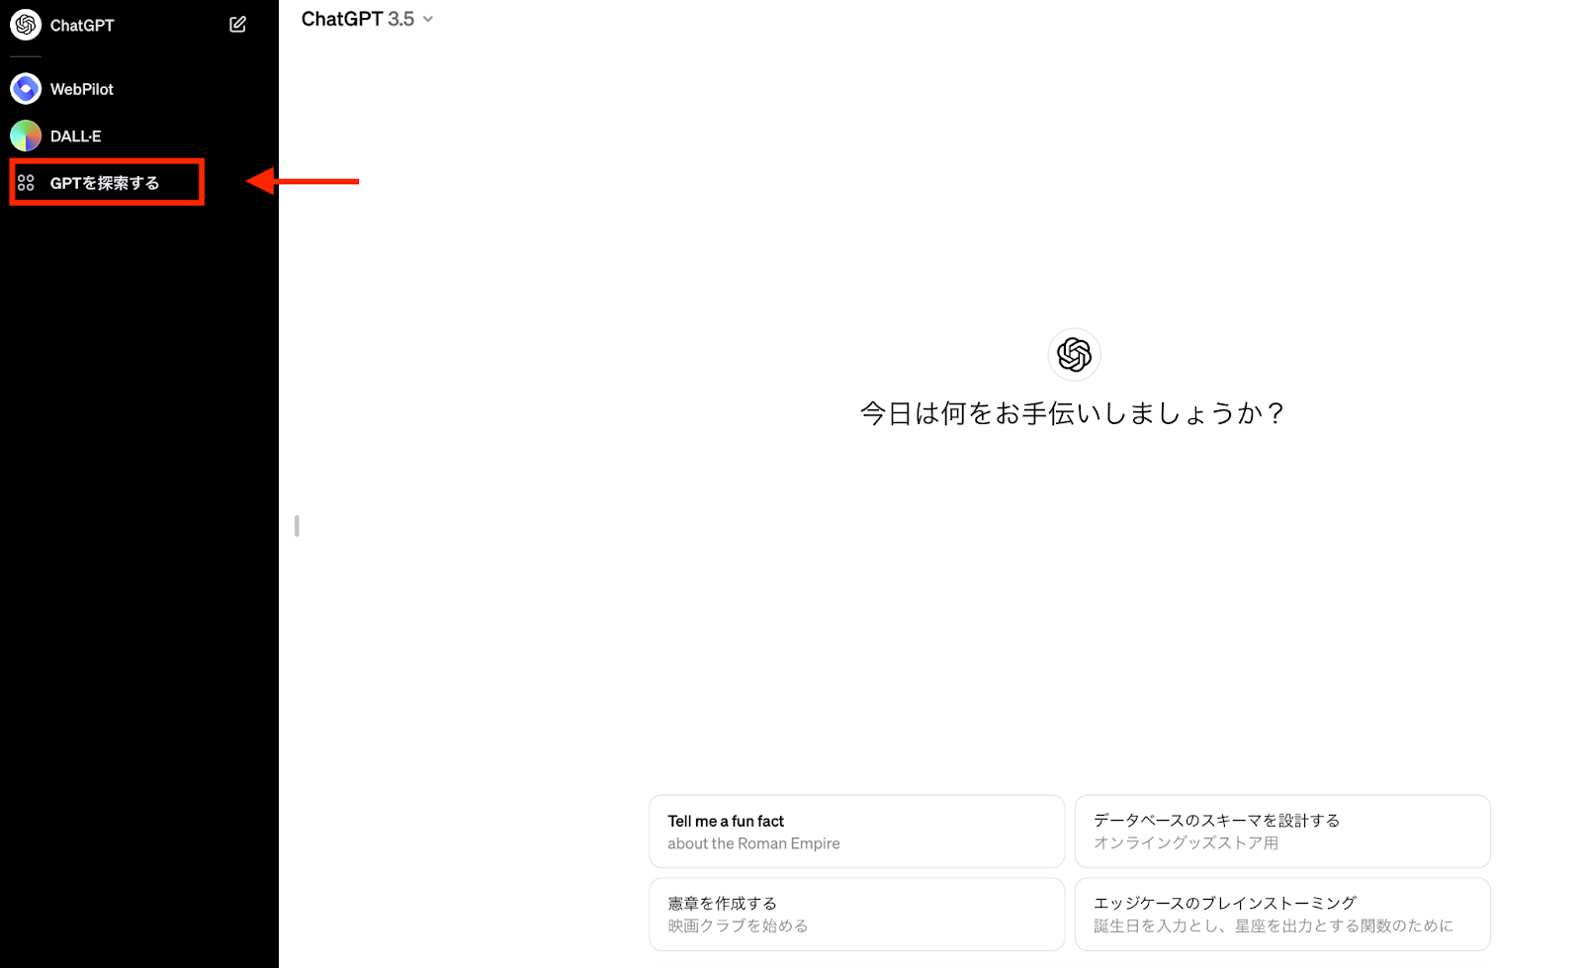This screenshot has height=968, width=1582.
Task: Select the ChatGPT sidebar label
Action: [x=82, y=26]
